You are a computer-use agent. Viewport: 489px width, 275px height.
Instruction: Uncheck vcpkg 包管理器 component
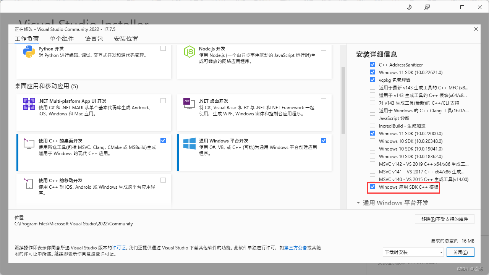(x=372, y=80)
